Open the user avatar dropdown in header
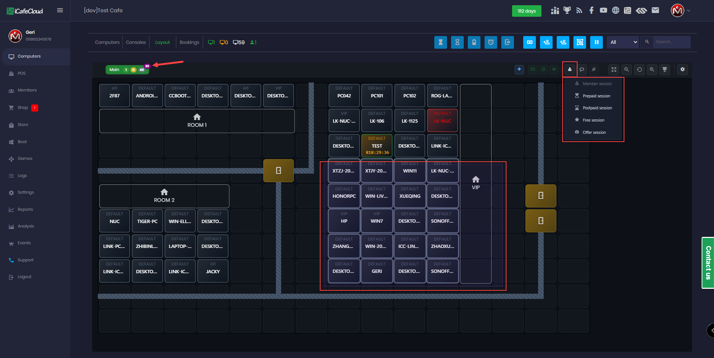The height and width of the screenshot is (358, 714). [x=680, y=10]
